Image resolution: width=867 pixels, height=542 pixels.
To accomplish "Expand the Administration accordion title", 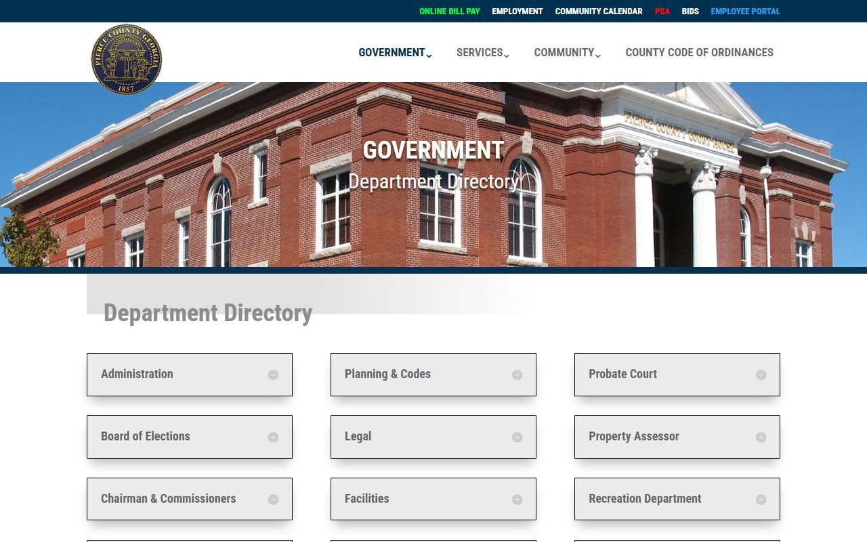I will [137, 374].
